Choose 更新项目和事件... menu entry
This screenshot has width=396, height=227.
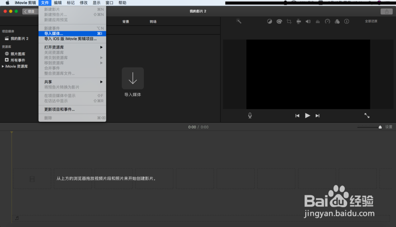(x=72, y=109)
